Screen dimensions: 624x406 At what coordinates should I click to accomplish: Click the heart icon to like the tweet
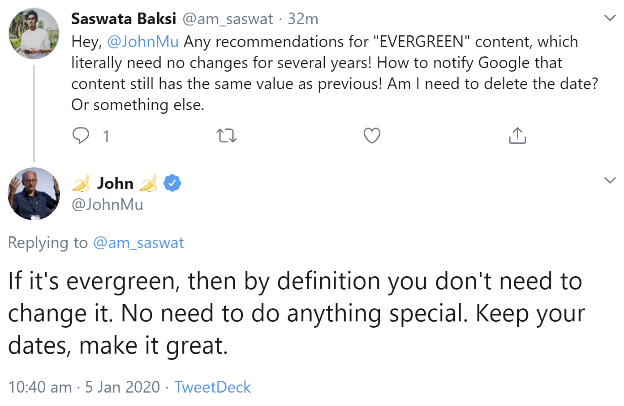pyautogui.click(x=371, y=135)
